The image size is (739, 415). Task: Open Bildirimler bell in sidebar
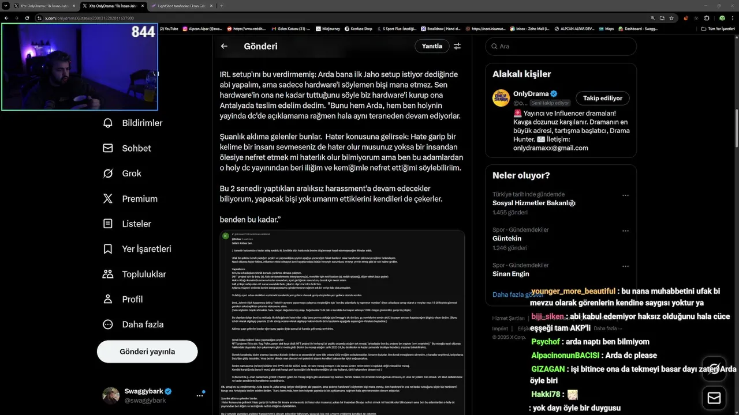click(x=133, y=123)
